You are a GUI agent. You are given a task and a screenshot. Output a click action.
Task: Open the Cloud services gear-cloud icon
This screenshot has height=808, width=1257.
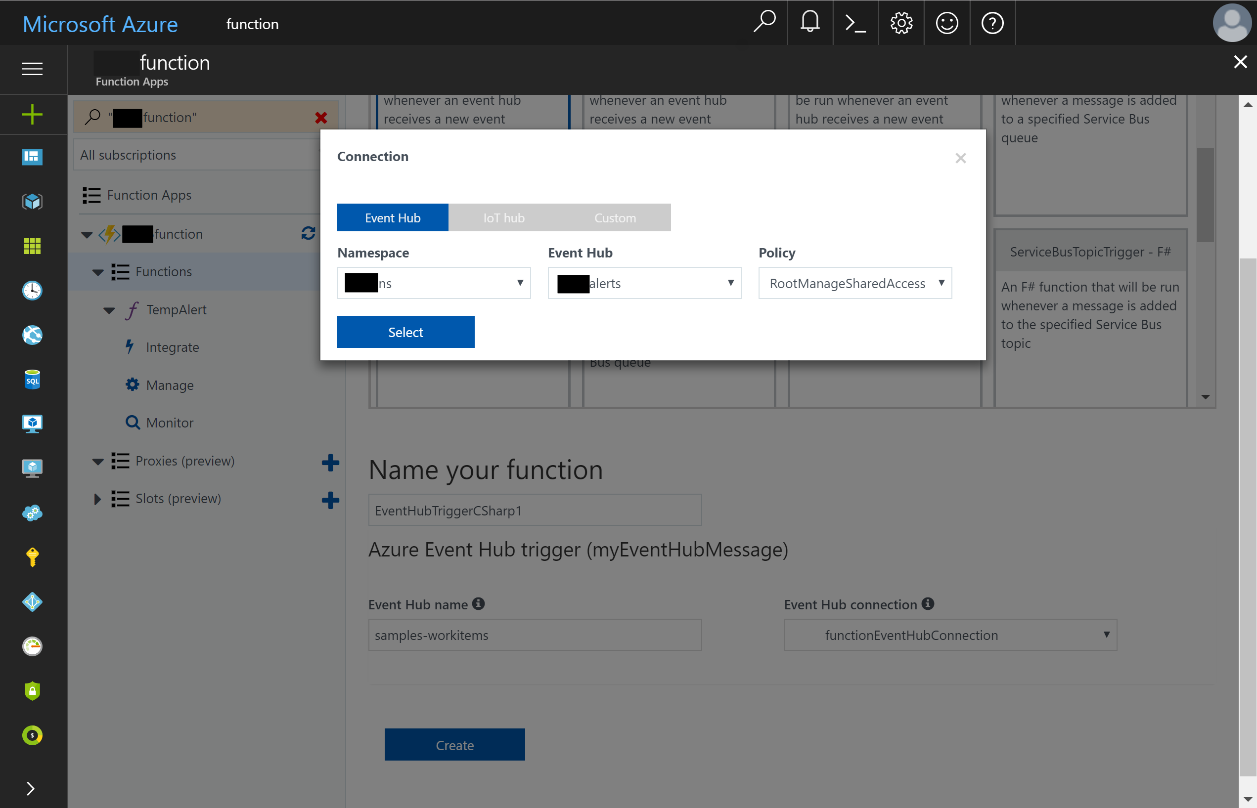(33, 512)
